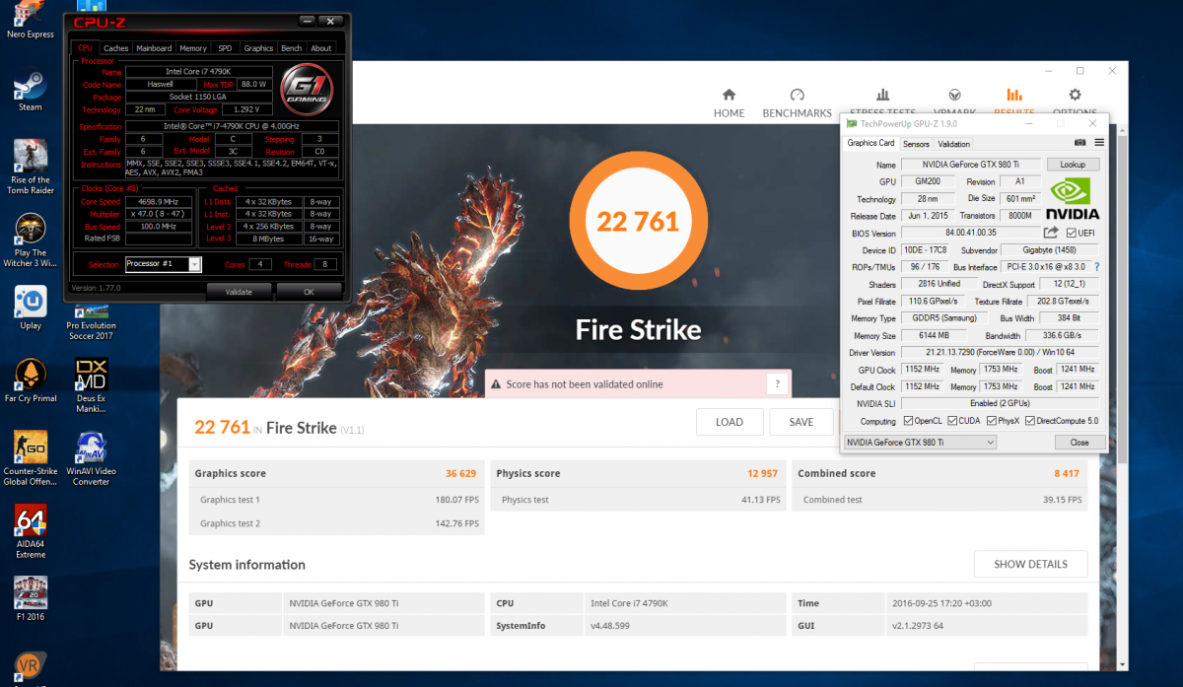Toggle the UEFI checkbox in GPU-Z

point(1071,233)
